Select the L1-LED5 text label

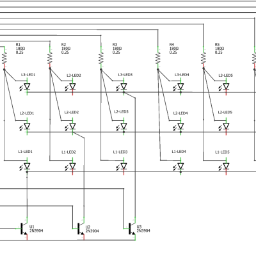[x=222, y=152]
